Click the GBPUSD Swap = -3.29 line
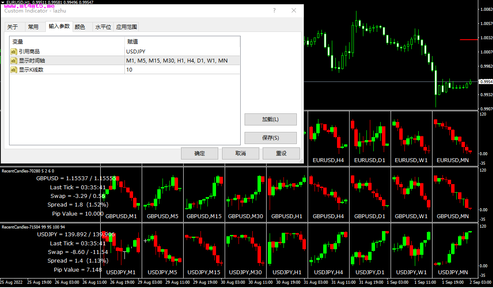This screenshot has height=288, width=493. [x=78, y=196]
